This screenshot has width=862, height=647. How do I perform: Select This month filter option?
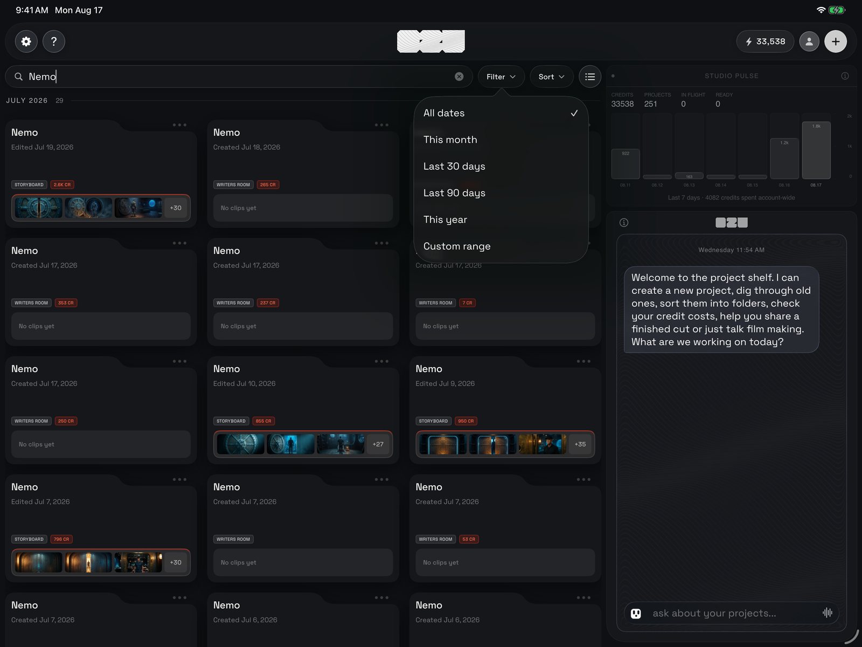click(x=501, y=140)
